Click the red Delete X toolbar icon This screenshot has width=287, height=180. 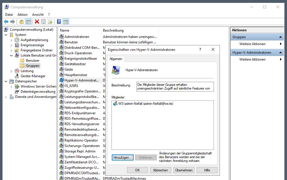[x=37, y=22]
